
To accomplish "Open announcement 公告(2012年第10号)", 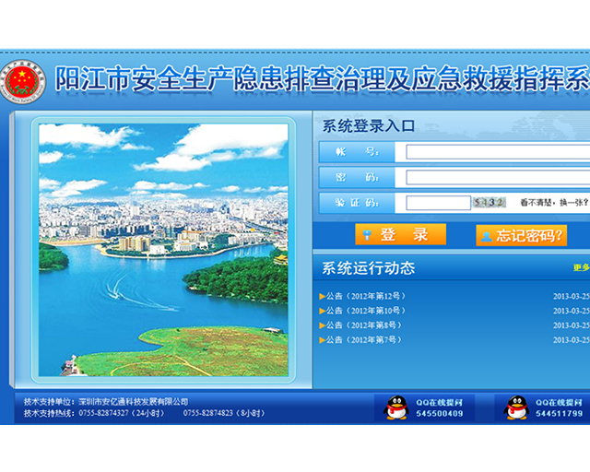I will click(x=365, y=311).
